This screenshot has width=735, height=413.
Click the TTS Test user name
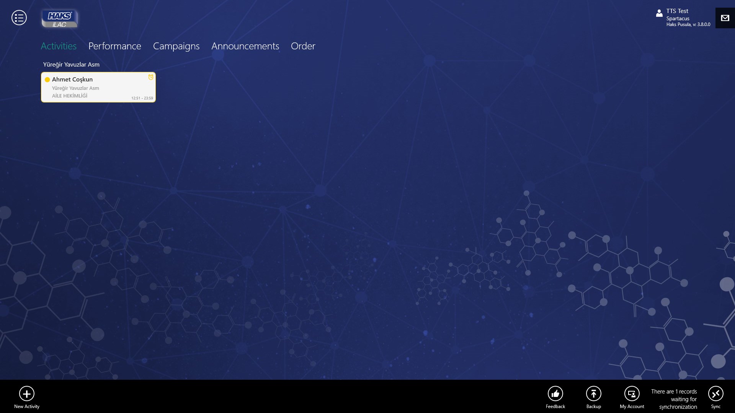coord(677,11)
